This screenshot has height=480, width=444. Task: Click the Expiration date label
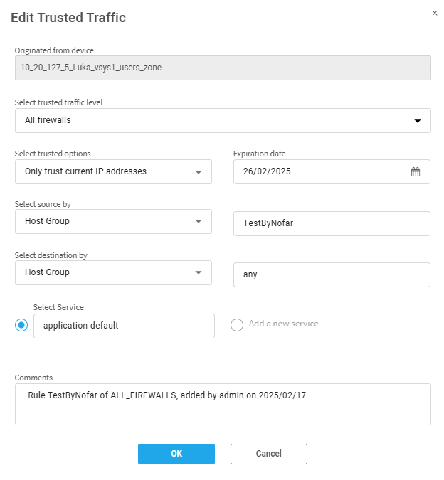click(259, 154)
